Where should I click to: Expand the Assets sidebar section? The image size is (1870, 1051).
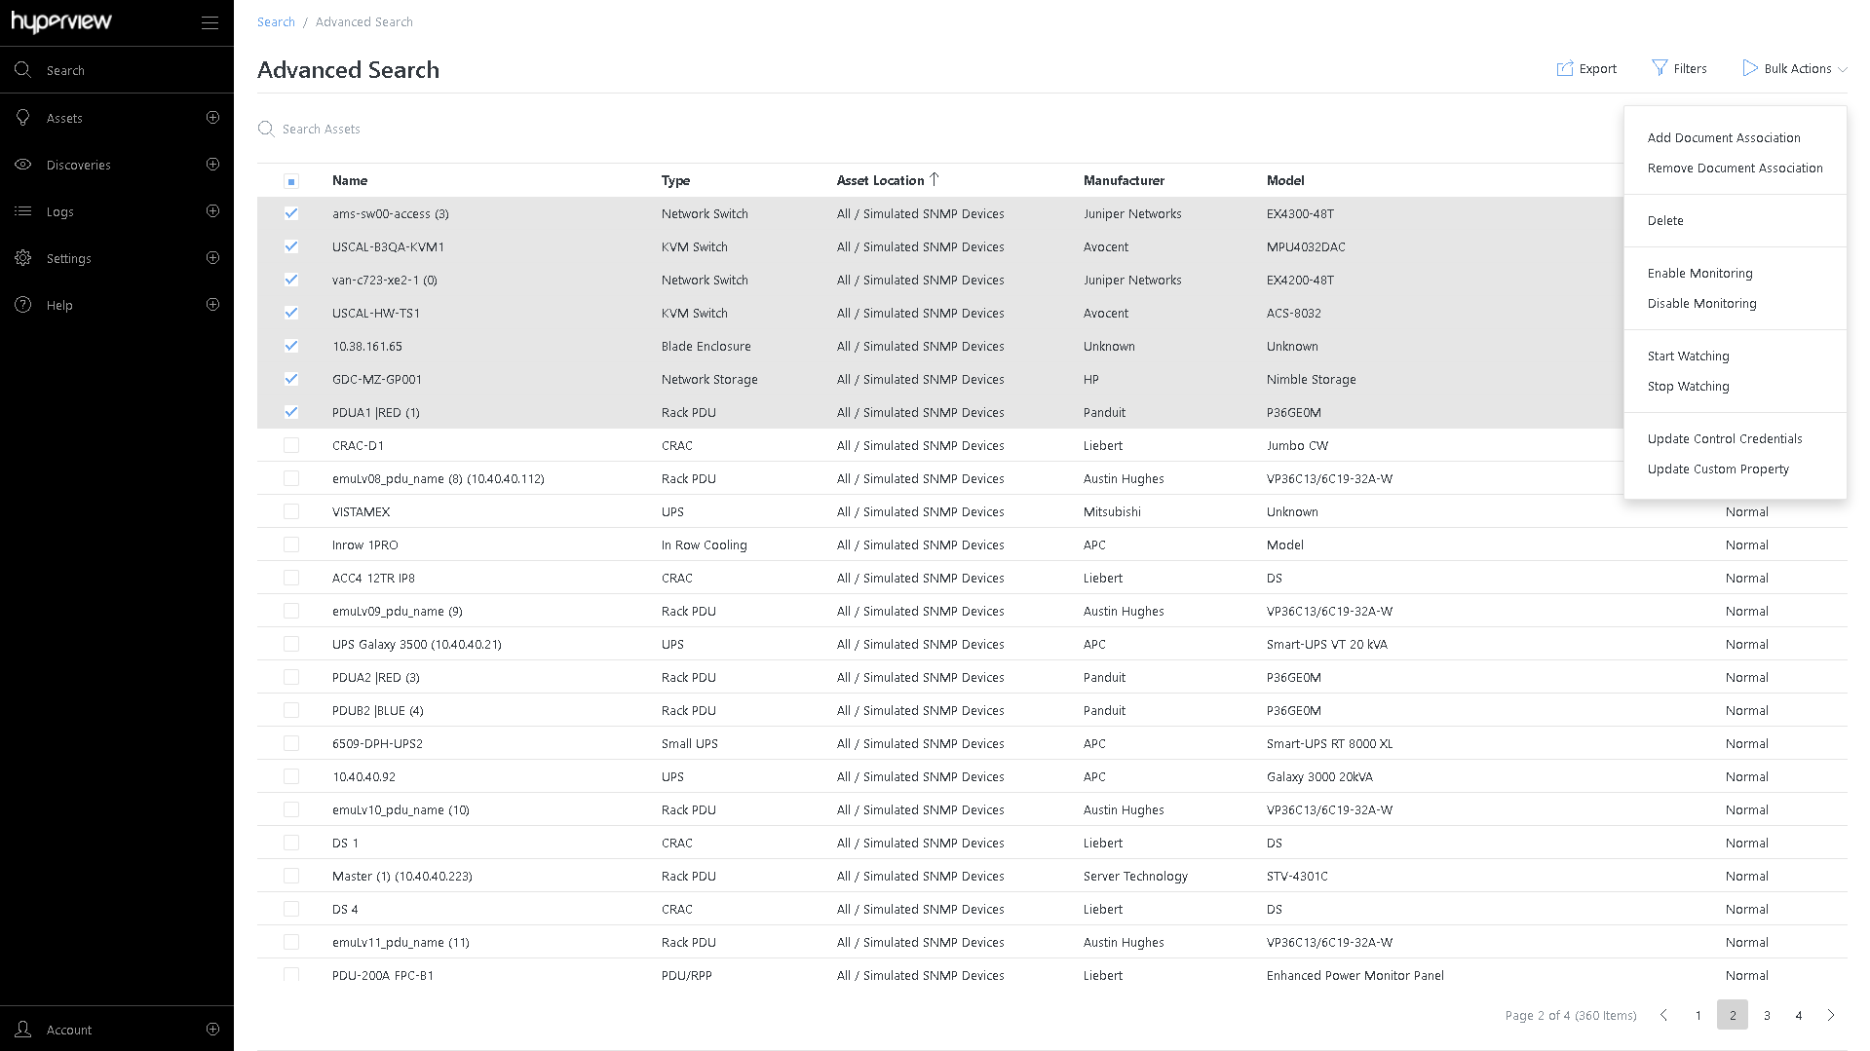tap(212, 117)
